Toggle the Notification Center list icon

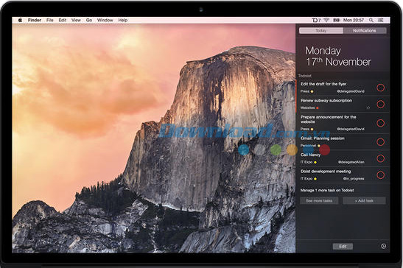pyautogui.click(x=381, y=20)
